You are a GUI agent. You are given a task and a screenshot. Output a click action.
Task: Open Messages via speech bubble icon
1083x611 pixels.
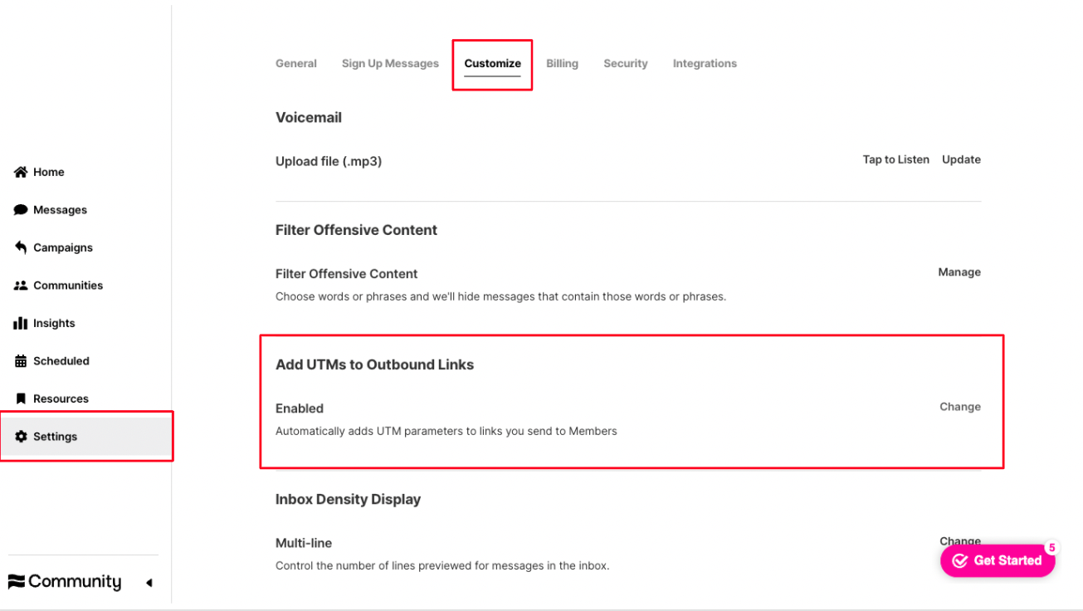[x=21, y=210]
